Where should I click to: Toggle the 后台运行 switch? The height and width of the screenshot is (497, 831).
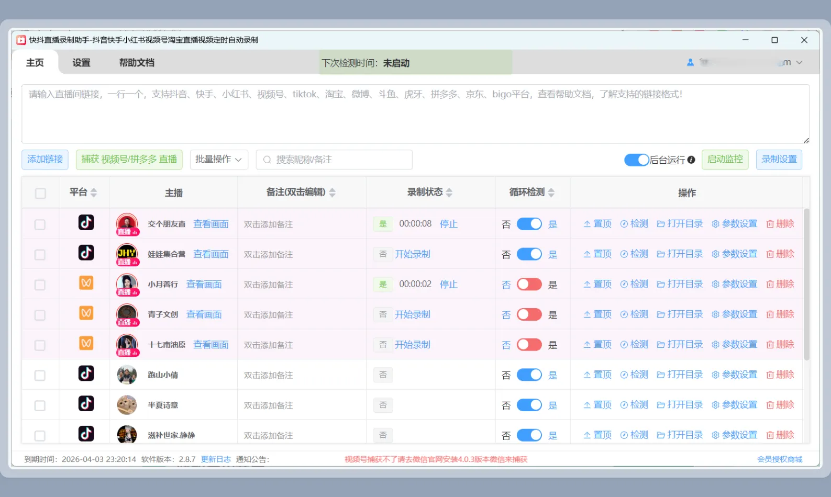637,160
